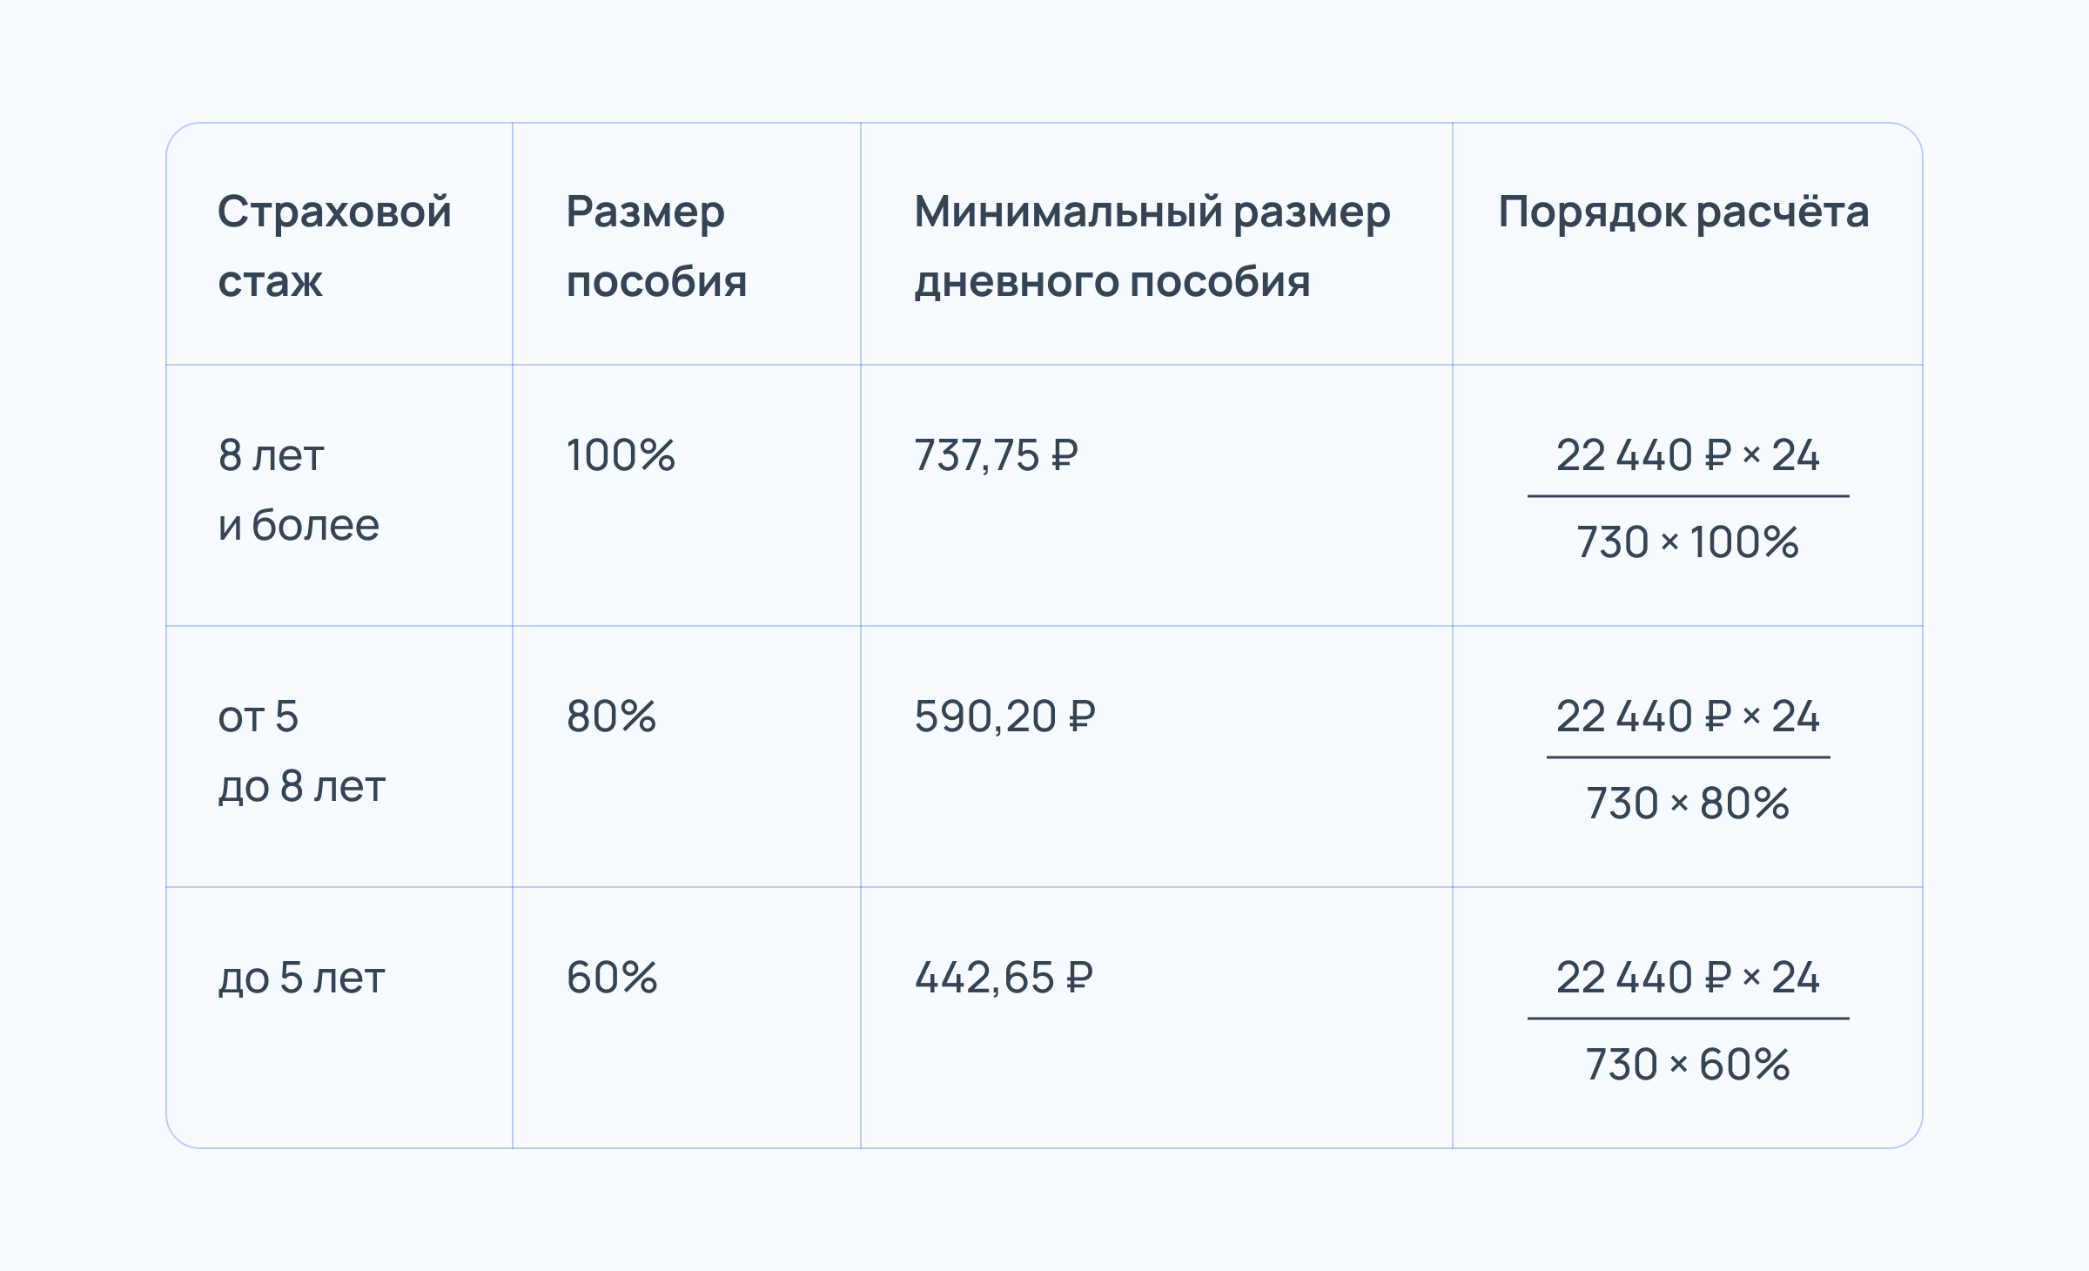Select the '8 лет и более' cell

pos(299,490)
